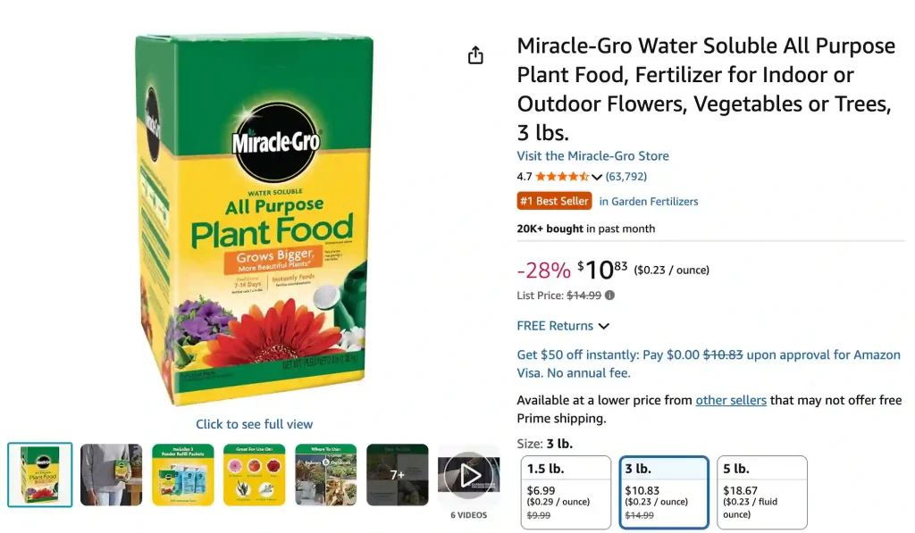Select the Feeder Refill Packets thumbnail

(183, 474)
